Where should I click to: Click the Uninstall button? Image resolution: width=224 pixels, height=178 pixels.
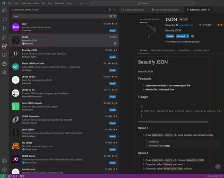pyautogui.click(x=181, y=36)
